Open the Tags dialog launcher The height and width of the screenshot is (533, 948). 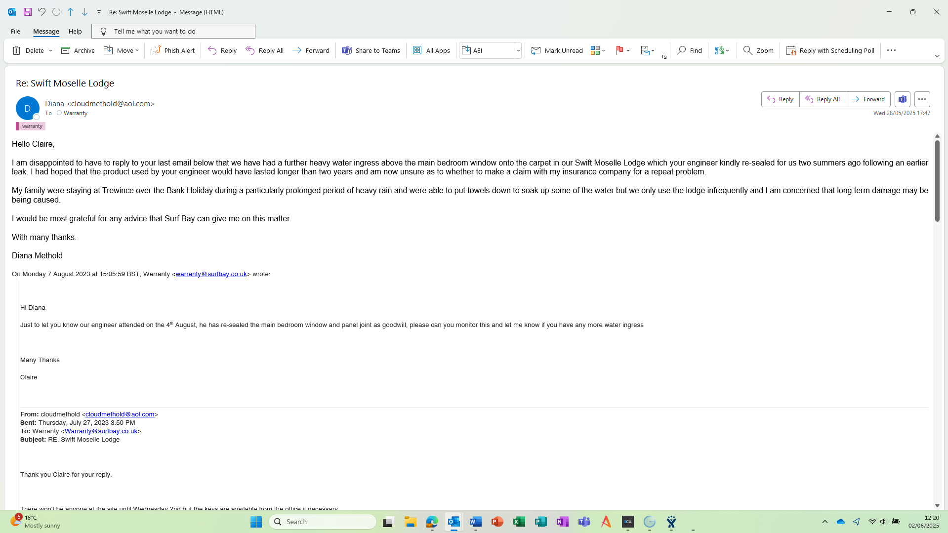(x=664, y=57)
